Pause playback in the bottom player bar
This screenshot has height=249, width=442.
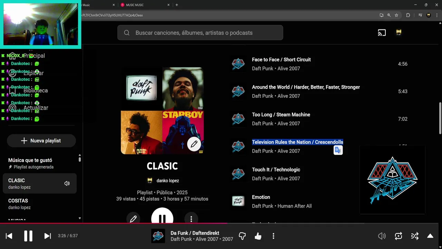pyautogui.click(x=28, y=236)
